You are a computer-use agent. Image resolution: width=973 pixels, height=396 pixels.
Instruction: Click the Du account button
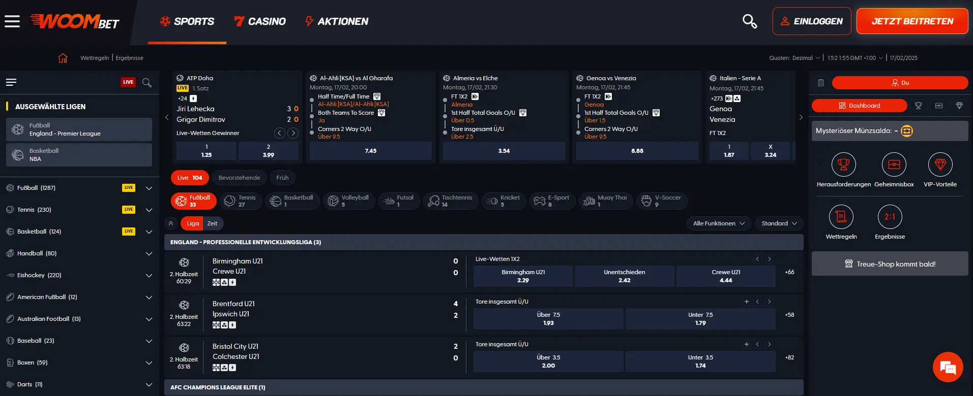tap(900, 83)
